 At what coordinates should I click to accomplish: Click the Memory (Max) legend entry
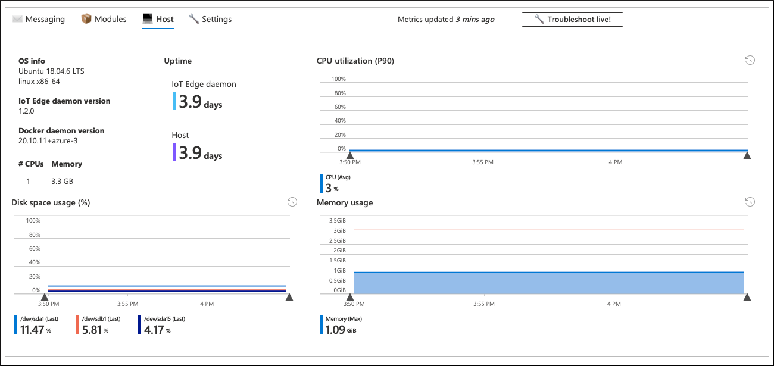click(342, 325)
